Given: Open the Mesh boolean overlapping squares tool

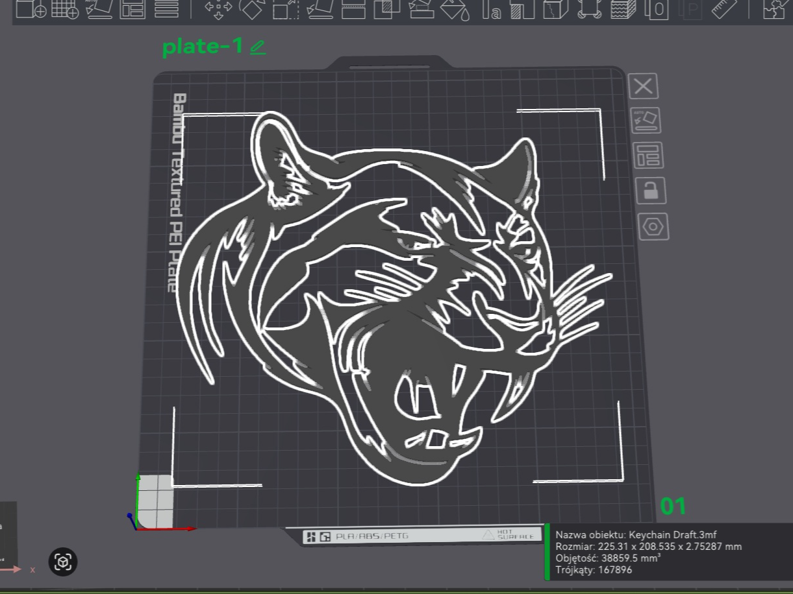Looking at the screenshot, I should coord(387,9).
